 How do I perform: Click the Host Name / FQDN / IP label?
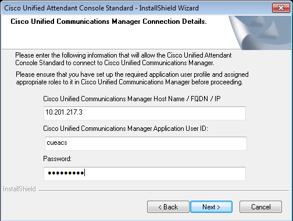(x=132, y=99)
